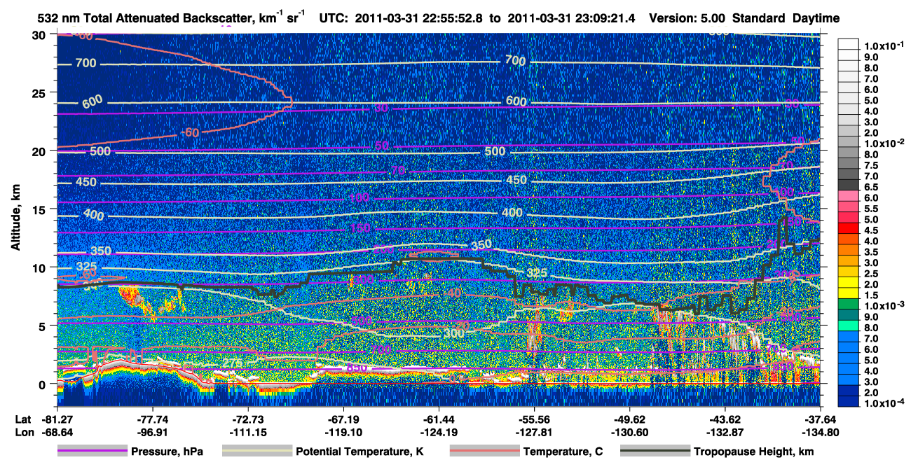The width and height of the screenshot is (911, 467).
Task: Click the left-hand '450' potential temperature contour label
Action: [88, 183]
